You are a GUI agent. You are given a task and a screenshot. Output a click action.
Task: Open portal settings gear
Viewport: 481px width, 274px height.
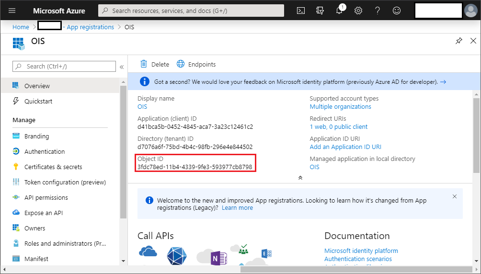point(358,11)
